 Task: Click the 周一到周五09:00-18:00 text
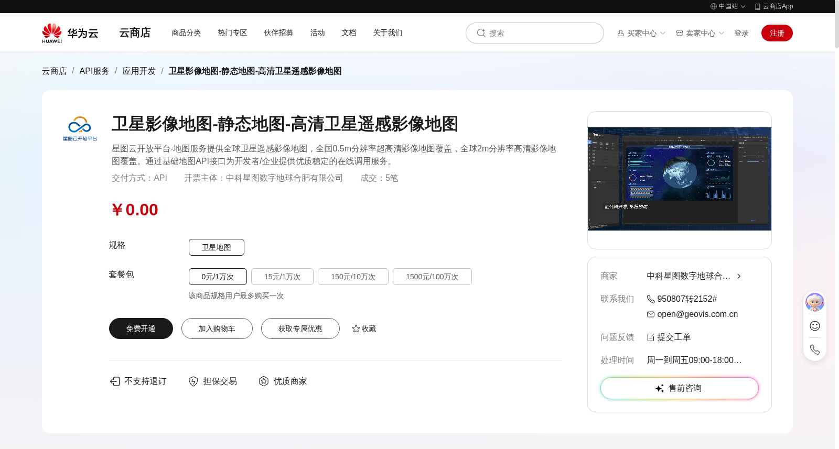(x=694, y=360)
